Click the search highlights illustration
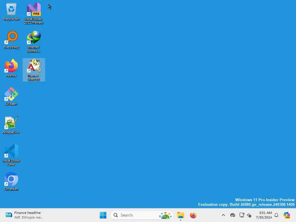 165,215
